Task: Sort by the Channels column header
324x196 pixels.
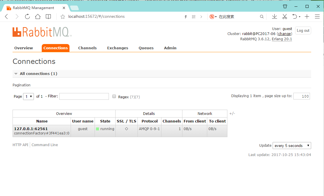Action: point(172,121)
